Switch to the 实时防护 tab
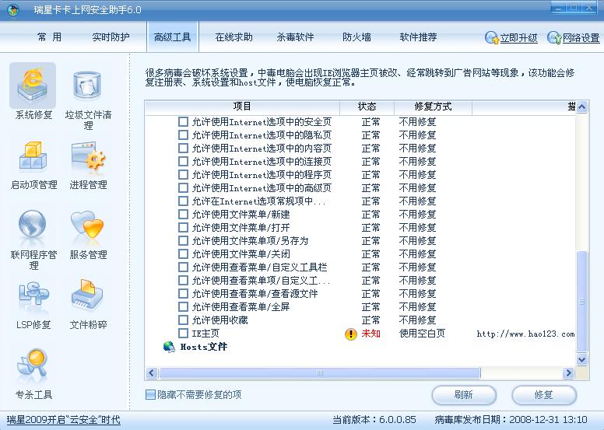Image resolution: width=604 pixels, height=430 pixels. (111, 37)
